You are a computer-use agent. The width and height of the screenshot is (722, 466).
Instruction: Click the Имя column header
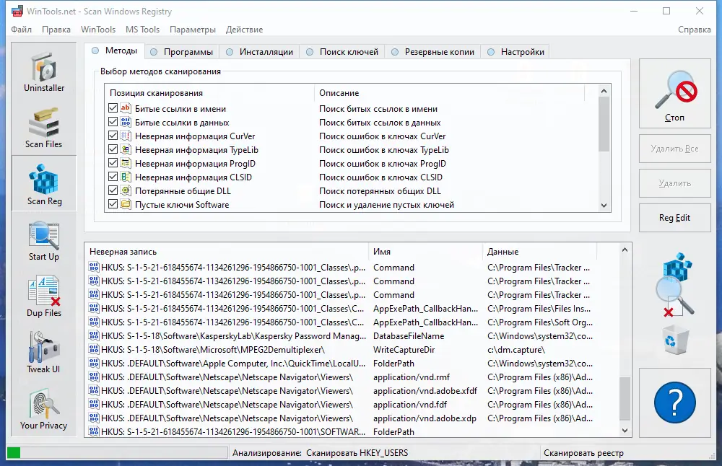point(425,252)
